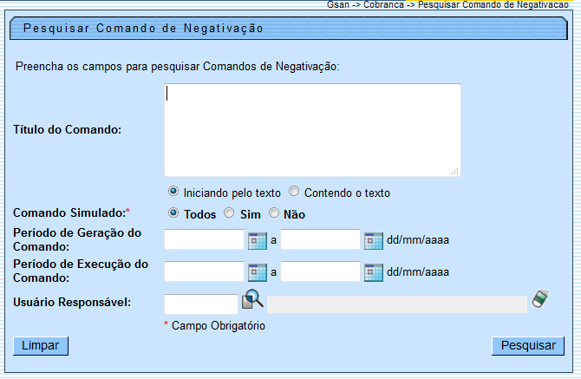
Task: Click magnifier to search Usuário Responsável
Action: coord(251,300)
